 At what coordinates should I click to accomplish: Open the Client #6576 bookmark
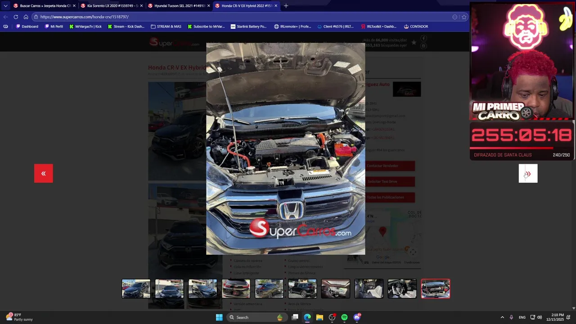[336, 27]
